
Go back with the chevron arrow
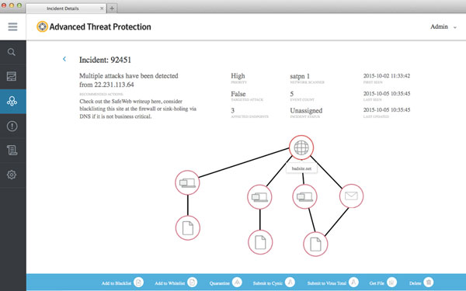(64, 59)
